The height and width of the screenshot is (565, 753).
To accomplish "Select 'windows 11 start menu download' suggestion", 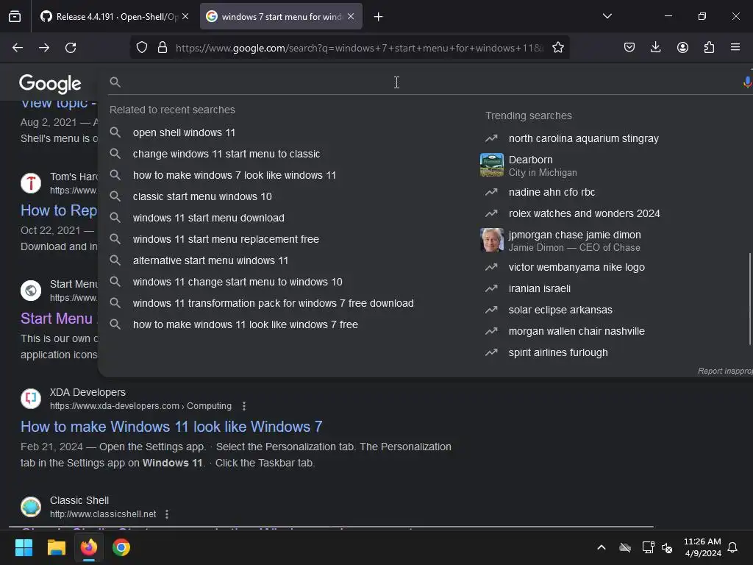I will [x=208, y=218].
